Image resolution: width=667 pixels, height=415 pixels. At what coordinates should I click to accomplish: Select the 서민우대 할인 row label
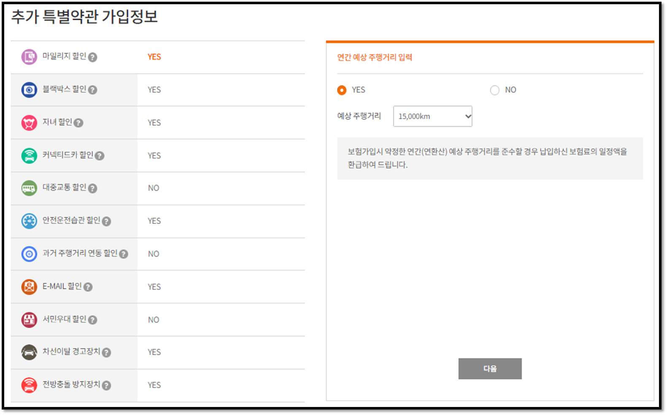click(x=64, y=319)
